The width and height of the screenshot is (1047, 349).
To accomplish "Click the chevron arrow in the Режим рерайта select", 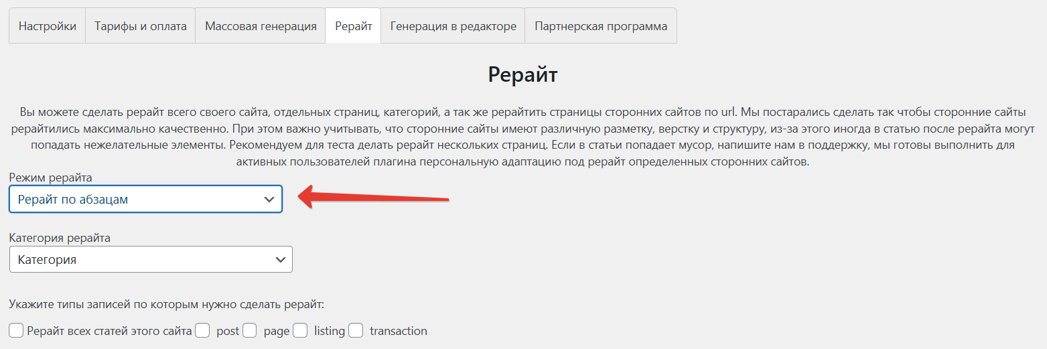I will point(269,199).
